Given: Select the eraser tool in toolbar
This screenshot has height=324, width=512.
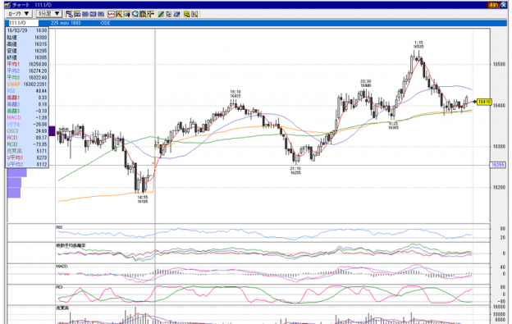Looking at the screenshot, I should [x=176, y=14].
